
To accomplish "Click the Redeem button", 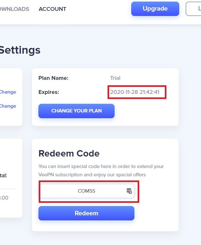I will [x=86, y=213].
